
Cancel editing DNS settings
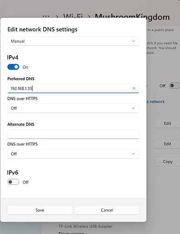[107, 210]
